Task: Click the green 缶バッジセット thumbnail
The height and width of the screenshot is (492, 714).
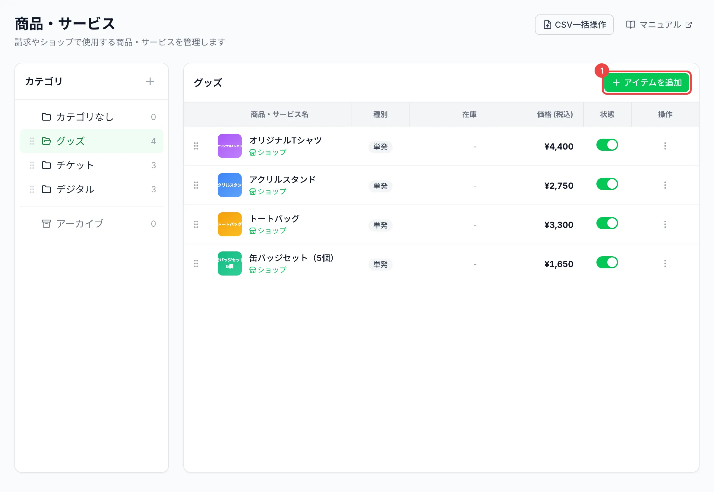Action: point(230,263)
